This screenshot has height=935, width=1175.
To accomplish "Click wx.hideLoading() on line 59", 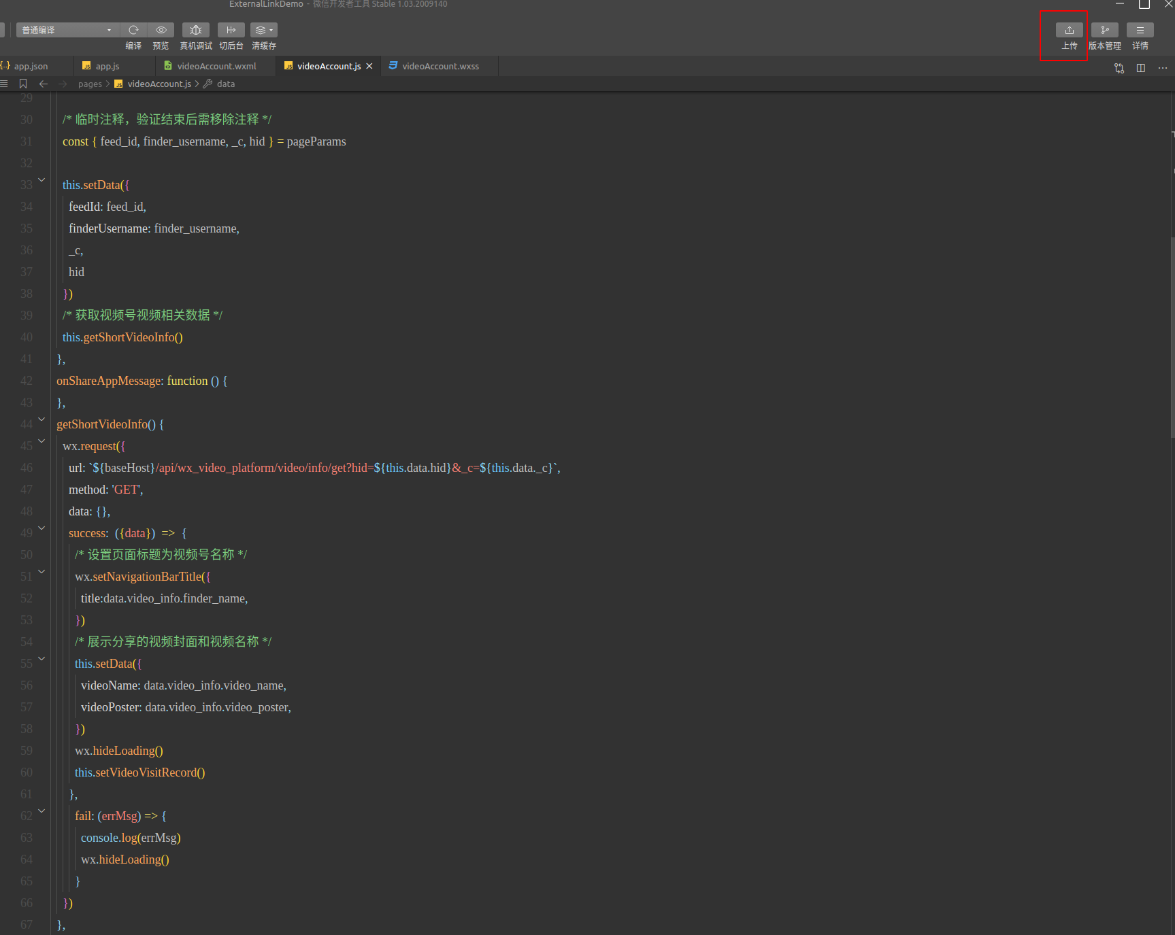I will pyautogui.click(x=119, y=751).
